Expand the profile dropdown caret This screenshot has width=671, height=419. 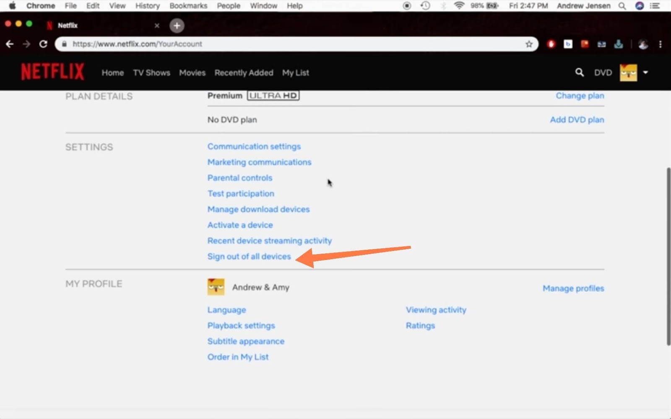click(x=645, y=72)
